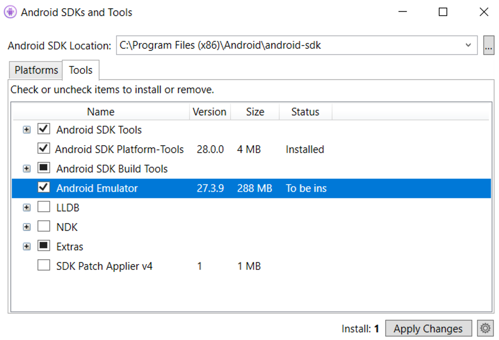
Task: Sort by the Version column header
Action: (x=210, y=112)
